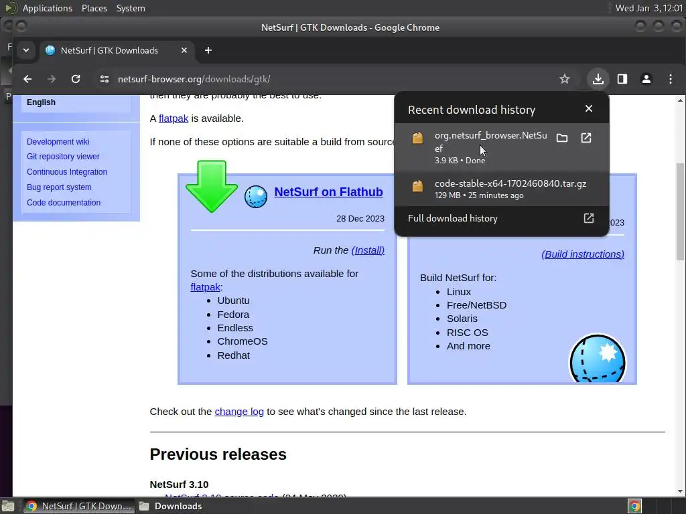Open the org.netsurf_browser.NetSurf download externally

(586, 138)
